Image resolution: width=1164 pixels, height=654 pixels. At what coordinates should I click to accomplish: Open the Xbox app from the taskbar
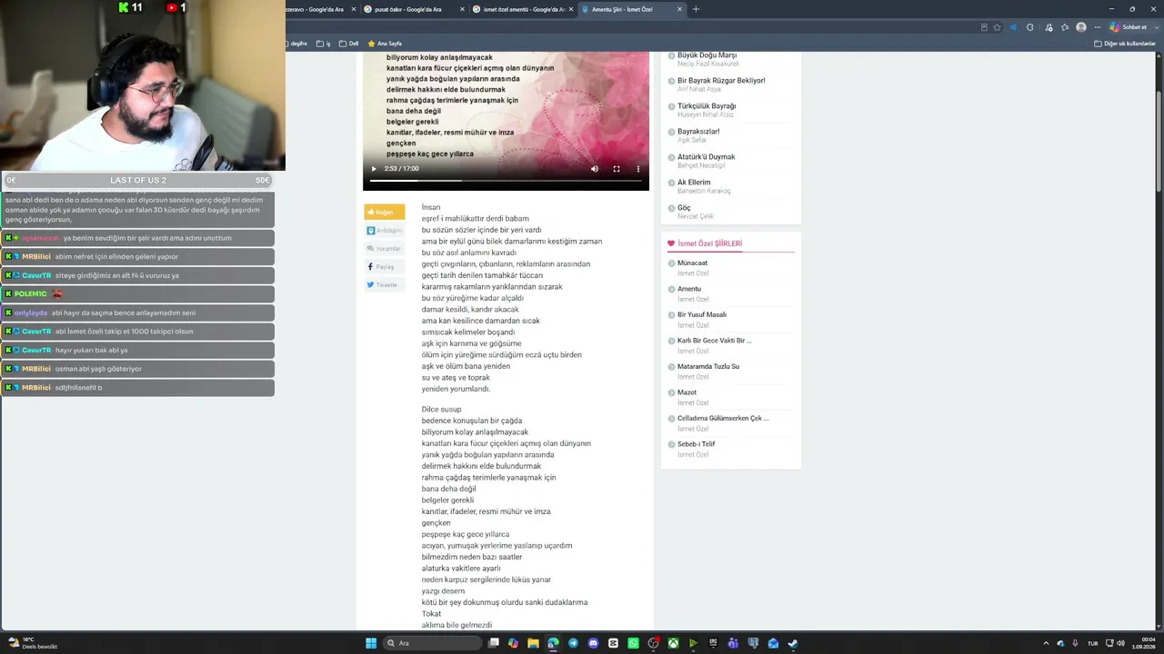tap(673, 643)
